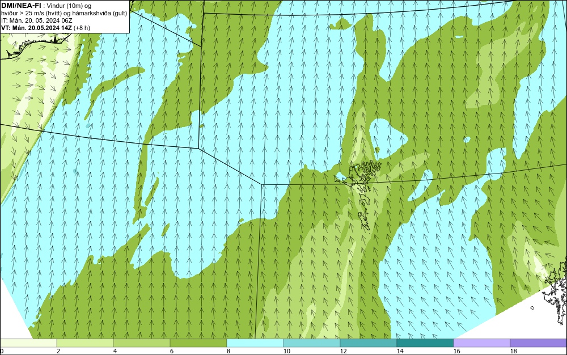Click the 'hviður > 25 m/s' description line
The image size is (567, 355).
tap(64, 13)
